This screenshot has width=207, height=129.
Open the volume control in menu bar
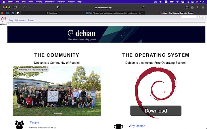(161, 2)
